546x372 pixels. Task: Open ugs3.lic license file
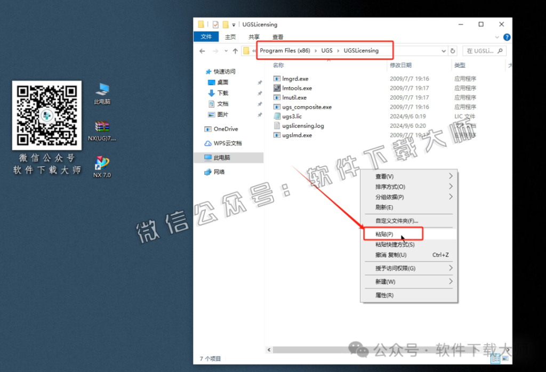[x=292, y=116]
